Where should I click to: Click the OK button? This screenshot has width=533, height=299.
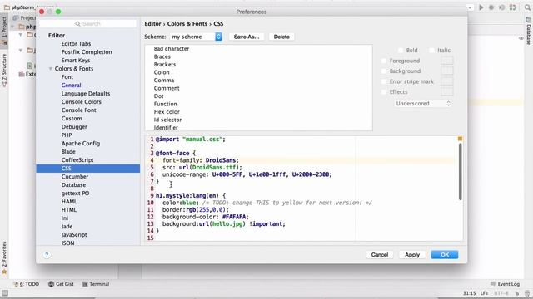coord(445,255)
